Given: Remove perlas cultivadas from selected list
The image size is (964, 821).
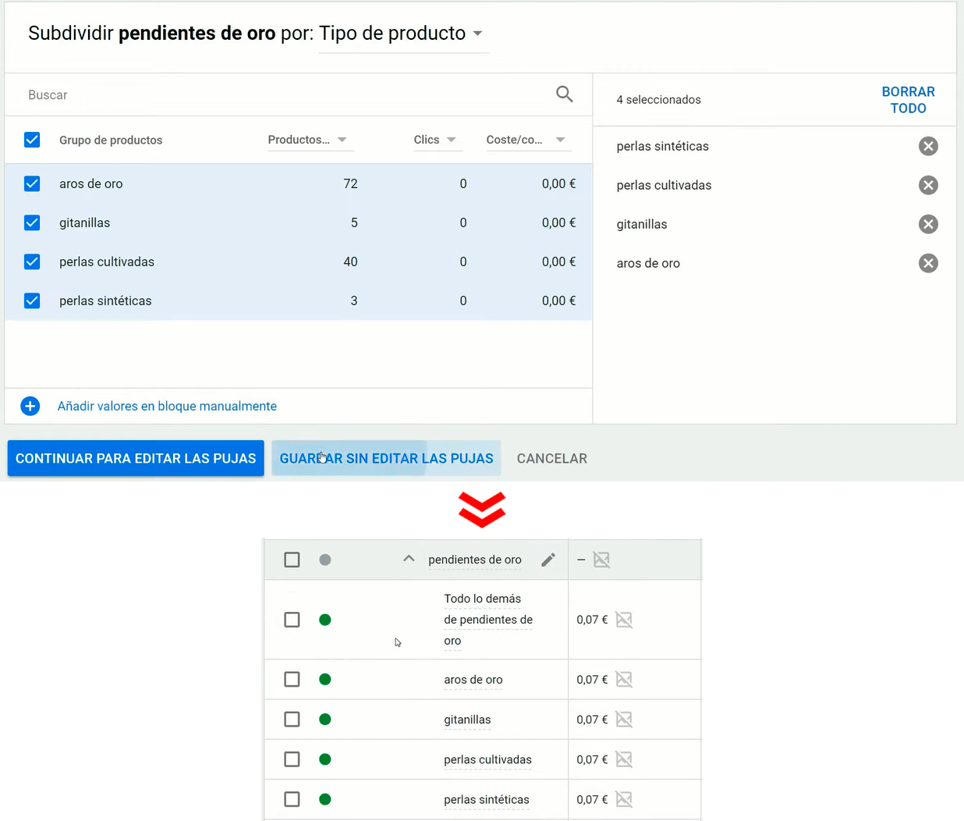Looking at the screenshot, I should point(927,186).
